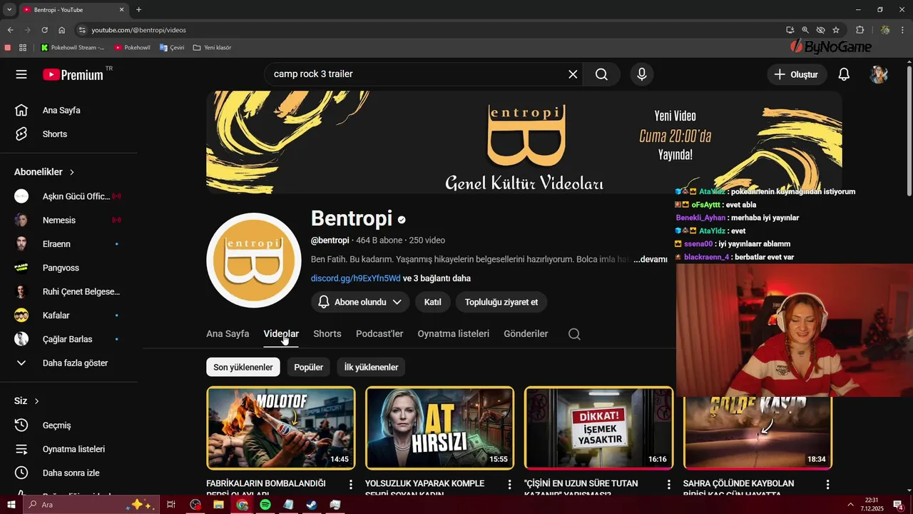The image size is (913, 514).
Task: Open Task View on taskbar
Action: [171, 505]
